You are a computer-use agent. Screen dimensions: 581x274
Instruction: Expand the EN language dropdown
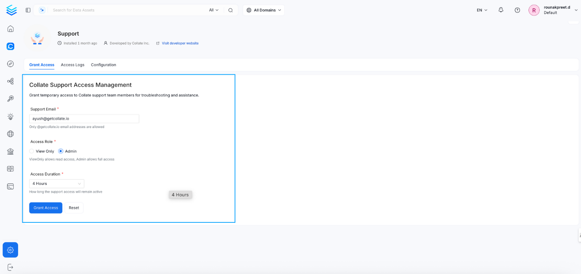(x=481, y=10)
